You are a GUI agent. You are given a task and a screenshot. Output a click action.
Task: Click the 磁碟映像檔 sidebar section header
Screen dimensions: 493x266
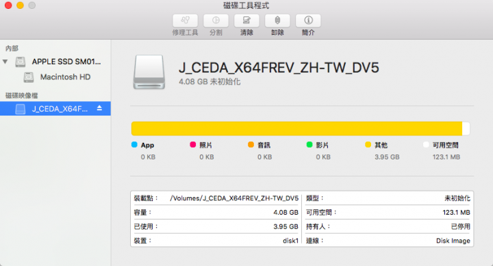tap(21, 95)
